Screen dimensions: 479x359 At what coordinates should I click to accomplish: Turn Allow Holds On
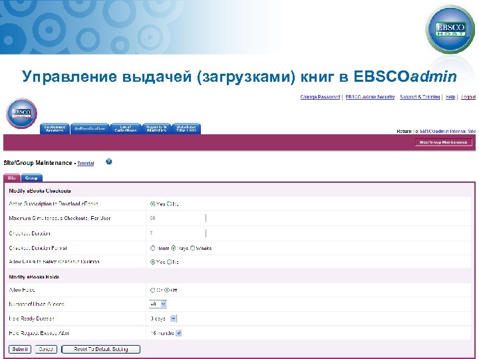coord(152,290)
